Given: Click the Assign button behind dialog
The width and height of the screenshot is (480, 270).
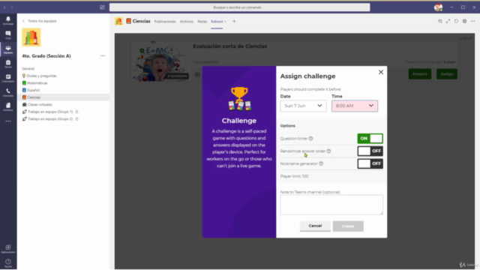Looking at the screenshot, I should pyautogui.click(x=447, y=73).
